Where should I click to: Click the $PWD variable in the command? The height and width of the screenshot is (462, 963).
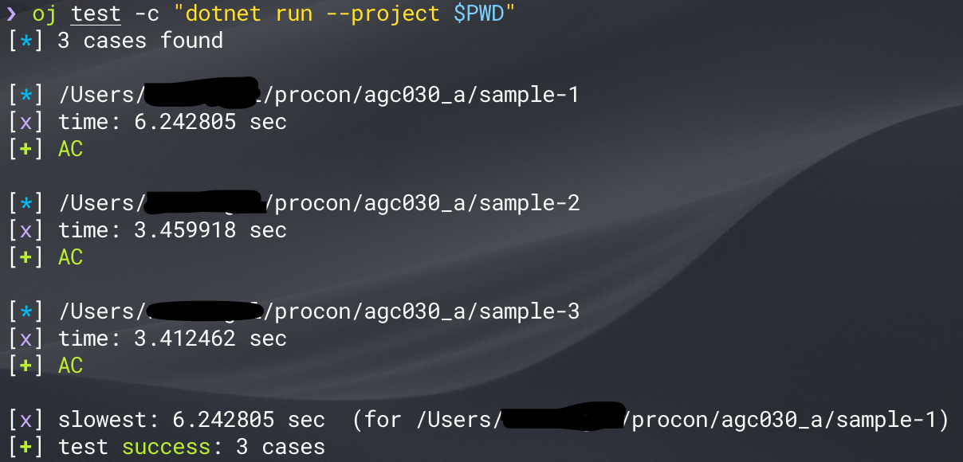click(x=479, y=14)
